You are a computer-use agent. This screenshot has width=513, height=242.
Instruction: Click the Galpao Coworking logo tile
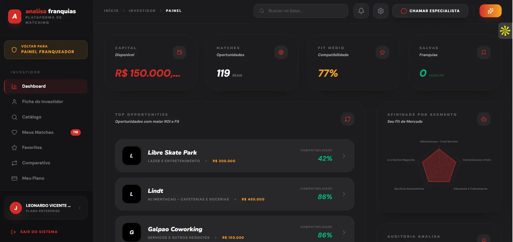tap(132, 232)
